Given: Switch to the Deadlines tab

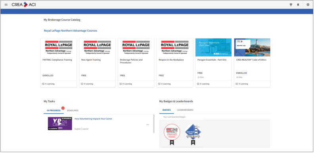Looking at the screenshot, I should tap(73, 111).
